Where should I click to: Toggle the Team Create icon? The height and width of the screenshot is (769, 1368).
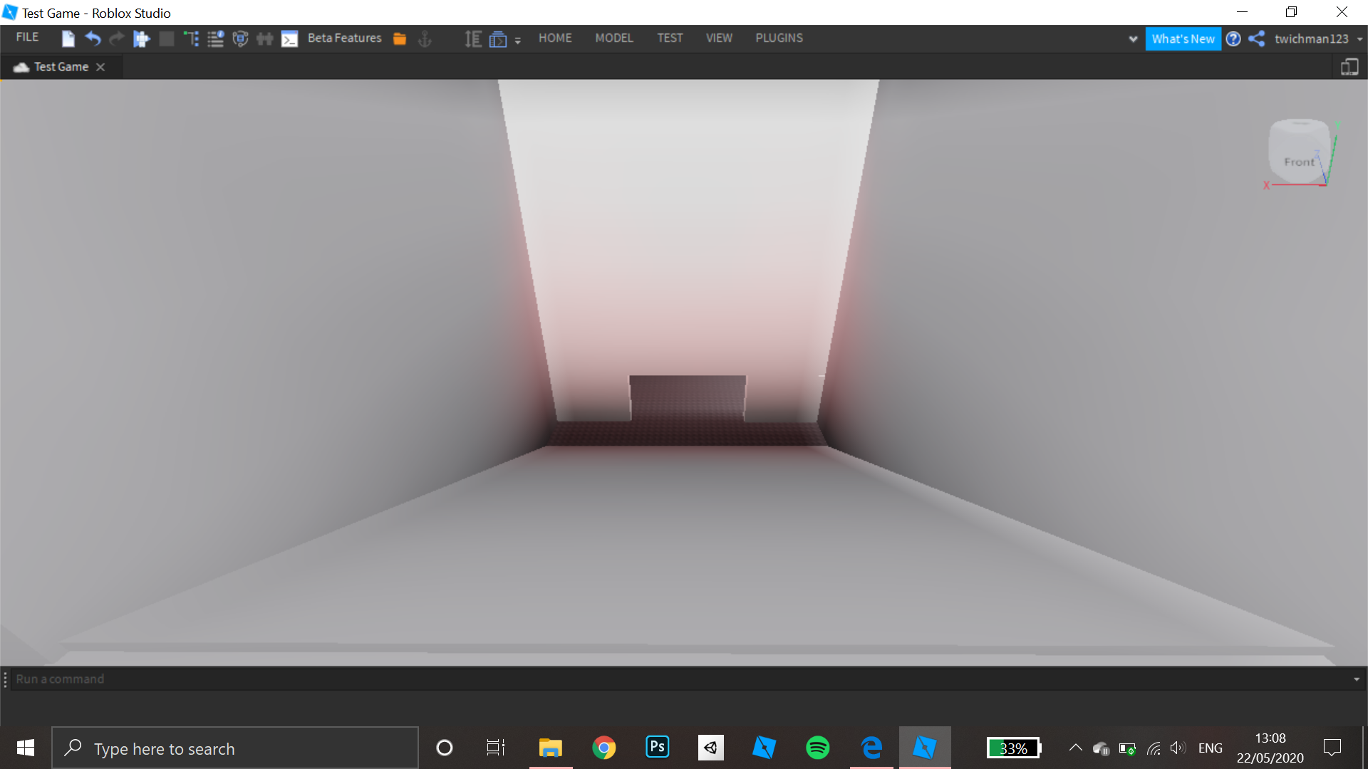pyautogui.click(x=264, y=38)
